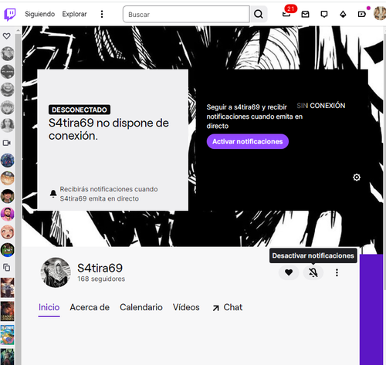Viewport: 386px width, 365px height.
Task: Open the three-dot menu beside Explorar
Action: 102,14
